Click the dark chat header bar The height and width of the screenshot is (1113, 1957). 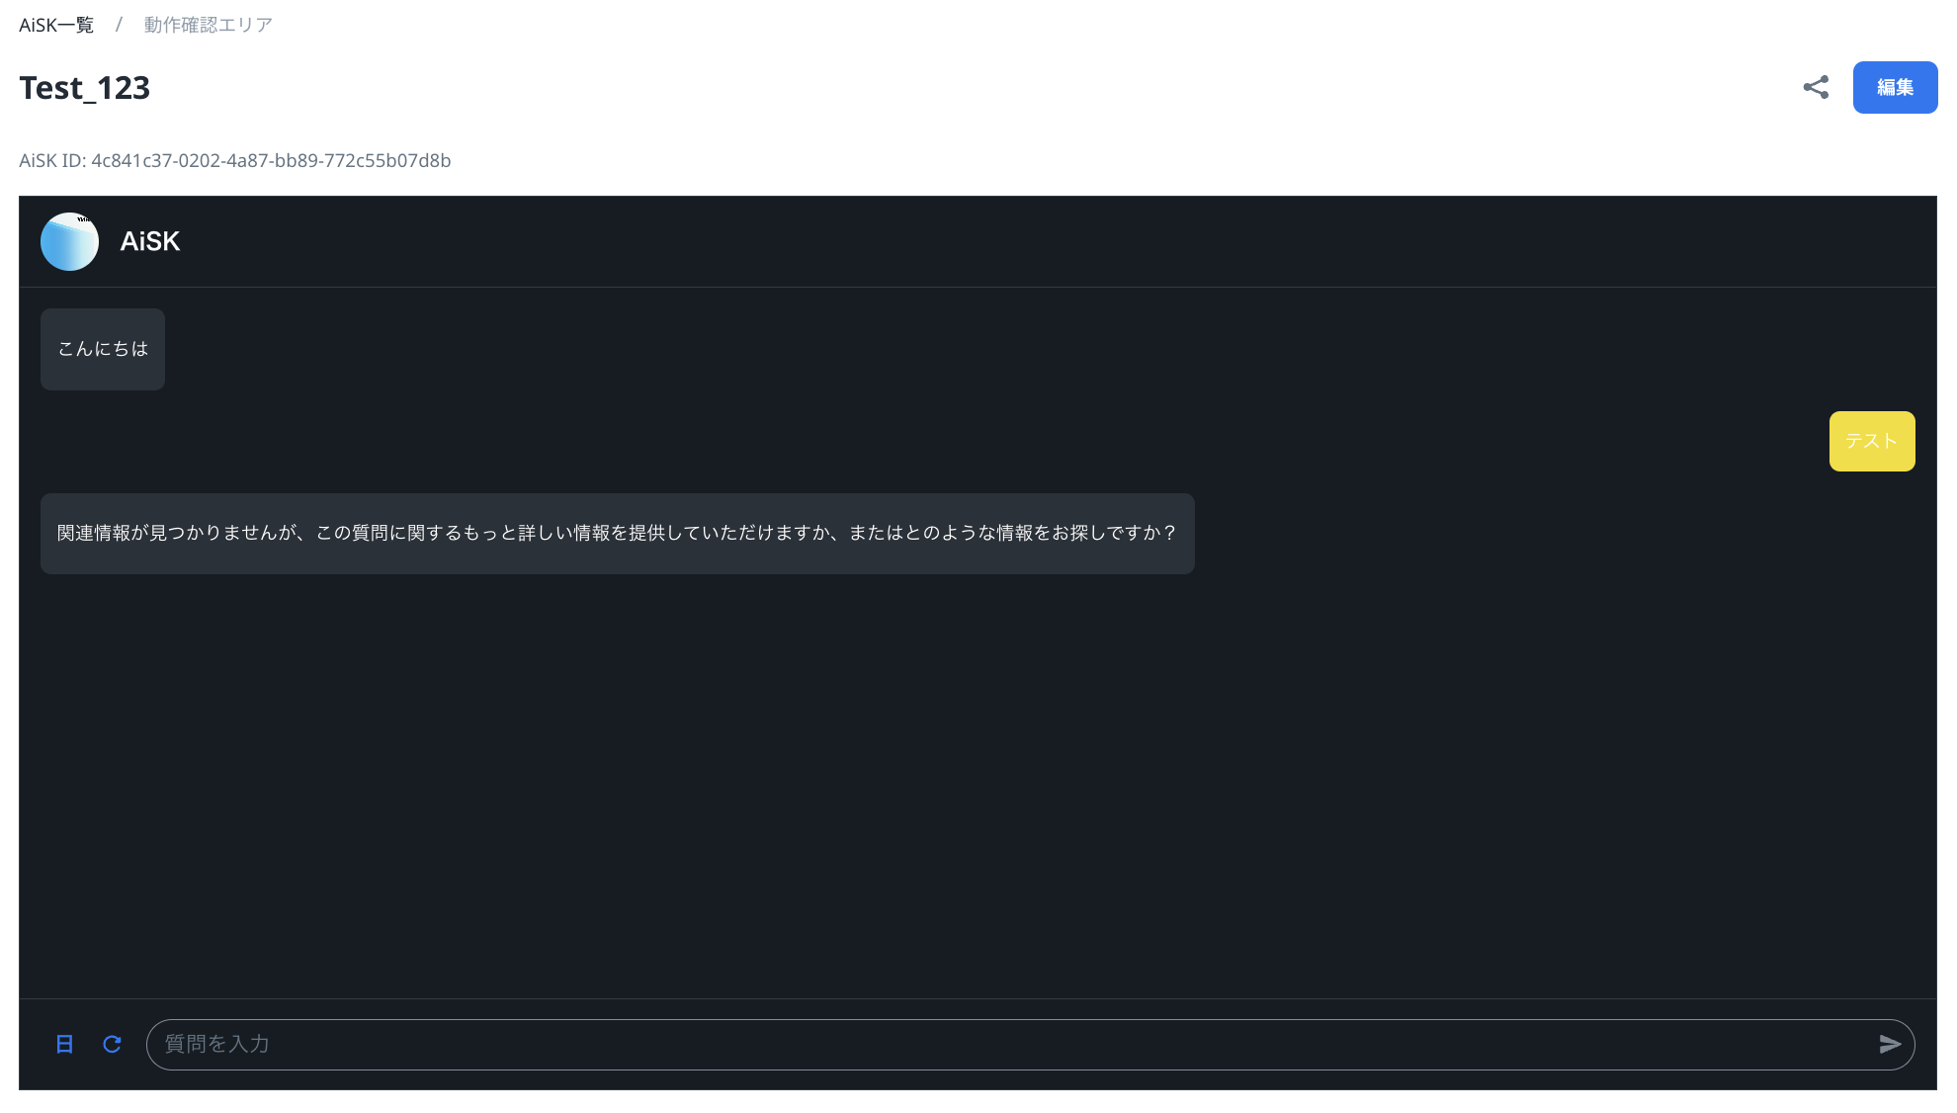[988, 241]
